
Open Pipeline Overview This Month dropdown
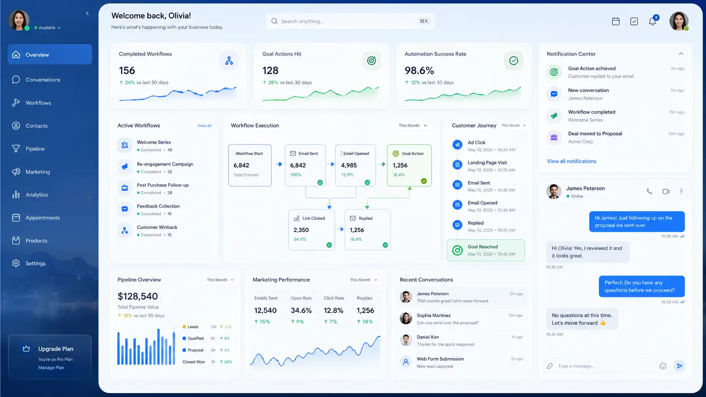click(x=220, y=280)
